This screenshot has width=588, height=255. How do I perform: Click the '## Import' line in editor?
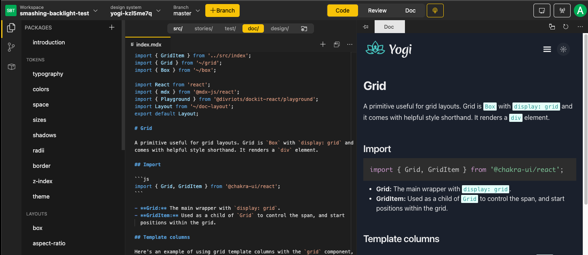pos(148,164)
